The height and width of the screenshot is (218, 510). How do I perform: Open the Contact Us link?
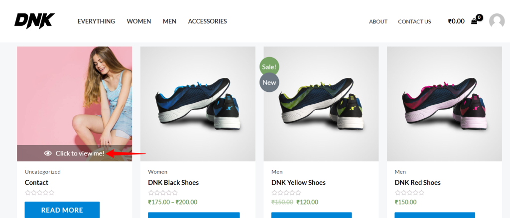pos(415,21)
